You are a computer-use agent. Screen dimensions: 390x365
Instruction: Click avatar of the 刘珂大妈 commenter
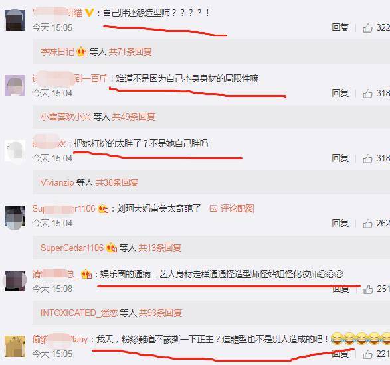(x=15, y=216)
